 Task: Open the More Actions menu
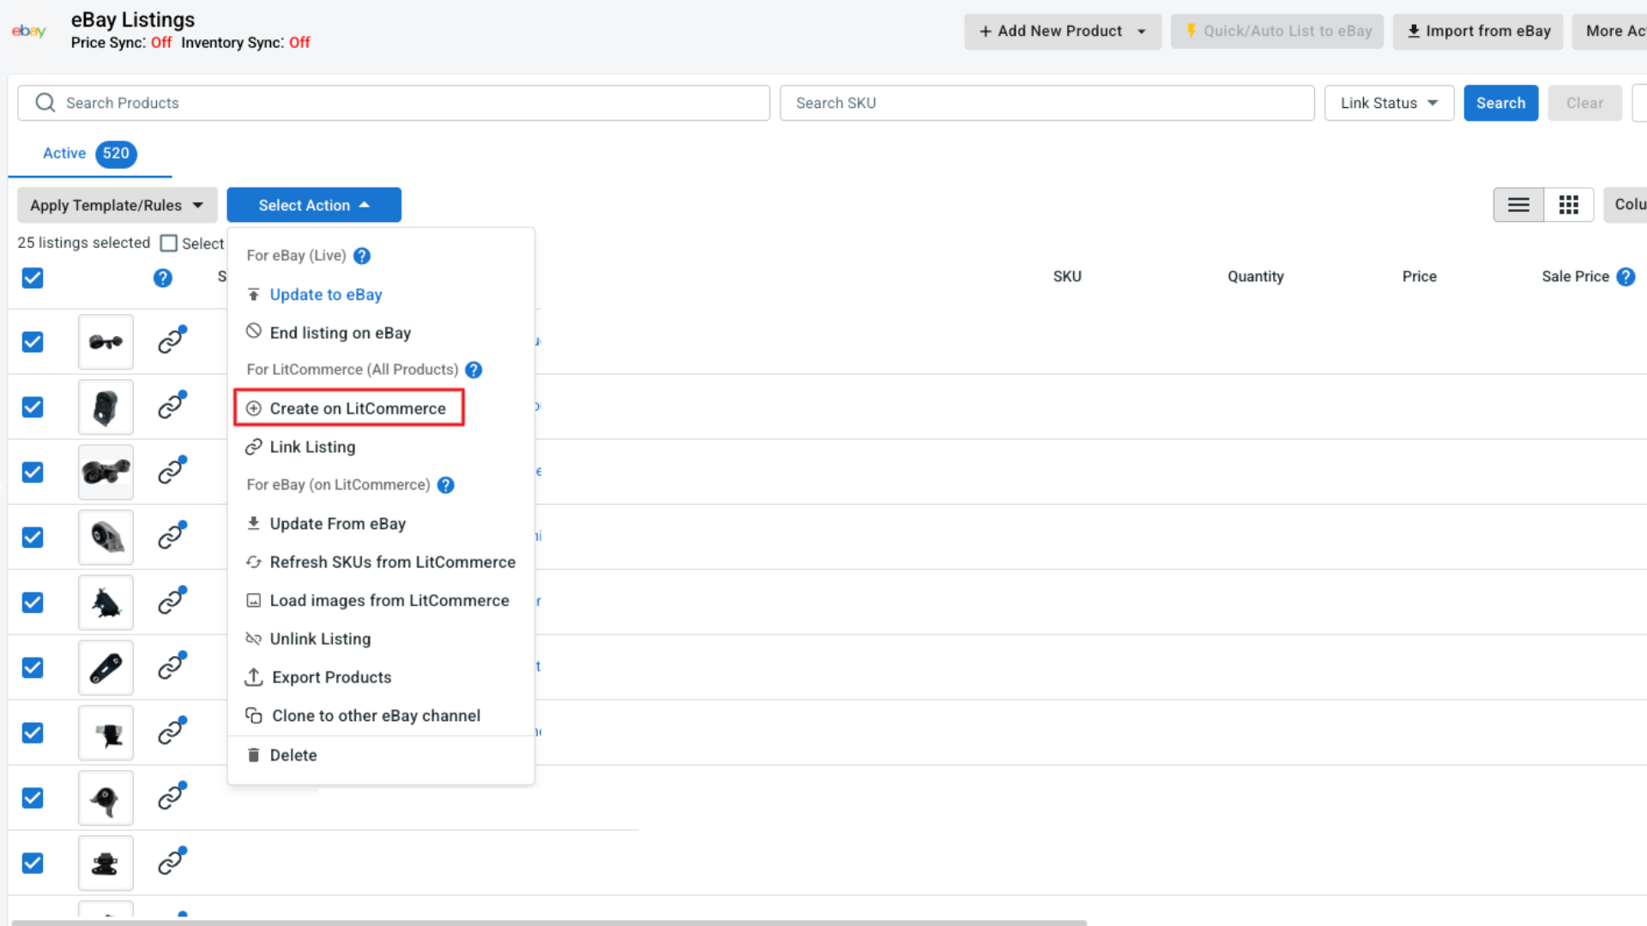point(1611,32)
